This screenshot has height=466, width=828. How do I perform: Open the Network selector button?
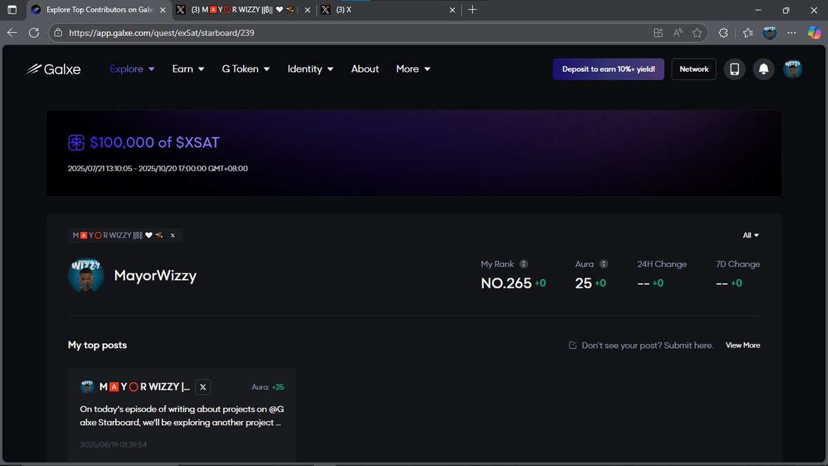coord(694,69)
